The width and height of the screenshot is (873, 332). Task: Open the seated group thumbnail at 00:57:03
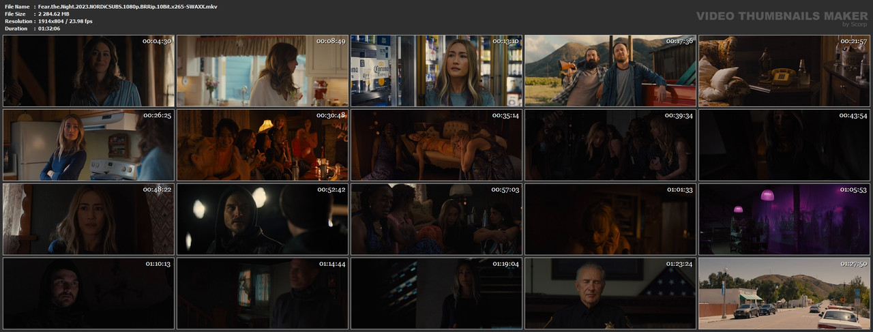click(436, 219)
